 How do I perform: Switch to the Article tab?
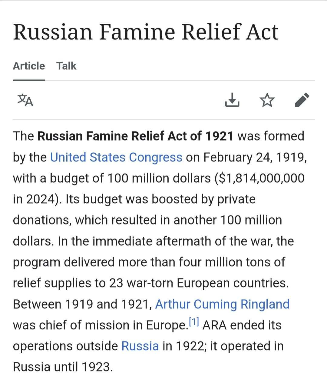click(x=29, y=66)
